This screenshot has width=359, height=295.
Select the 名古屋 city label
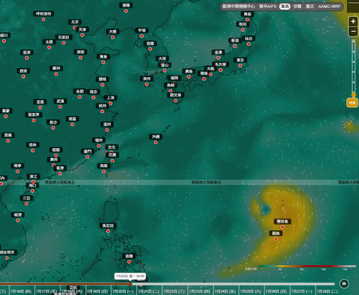click(220, 64)
